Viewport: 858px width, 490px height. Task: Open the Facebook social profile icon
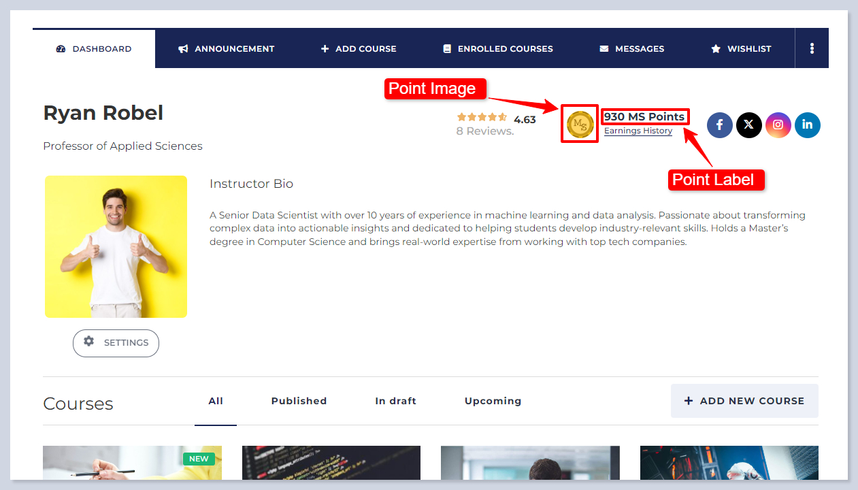[x=719, y=125]
